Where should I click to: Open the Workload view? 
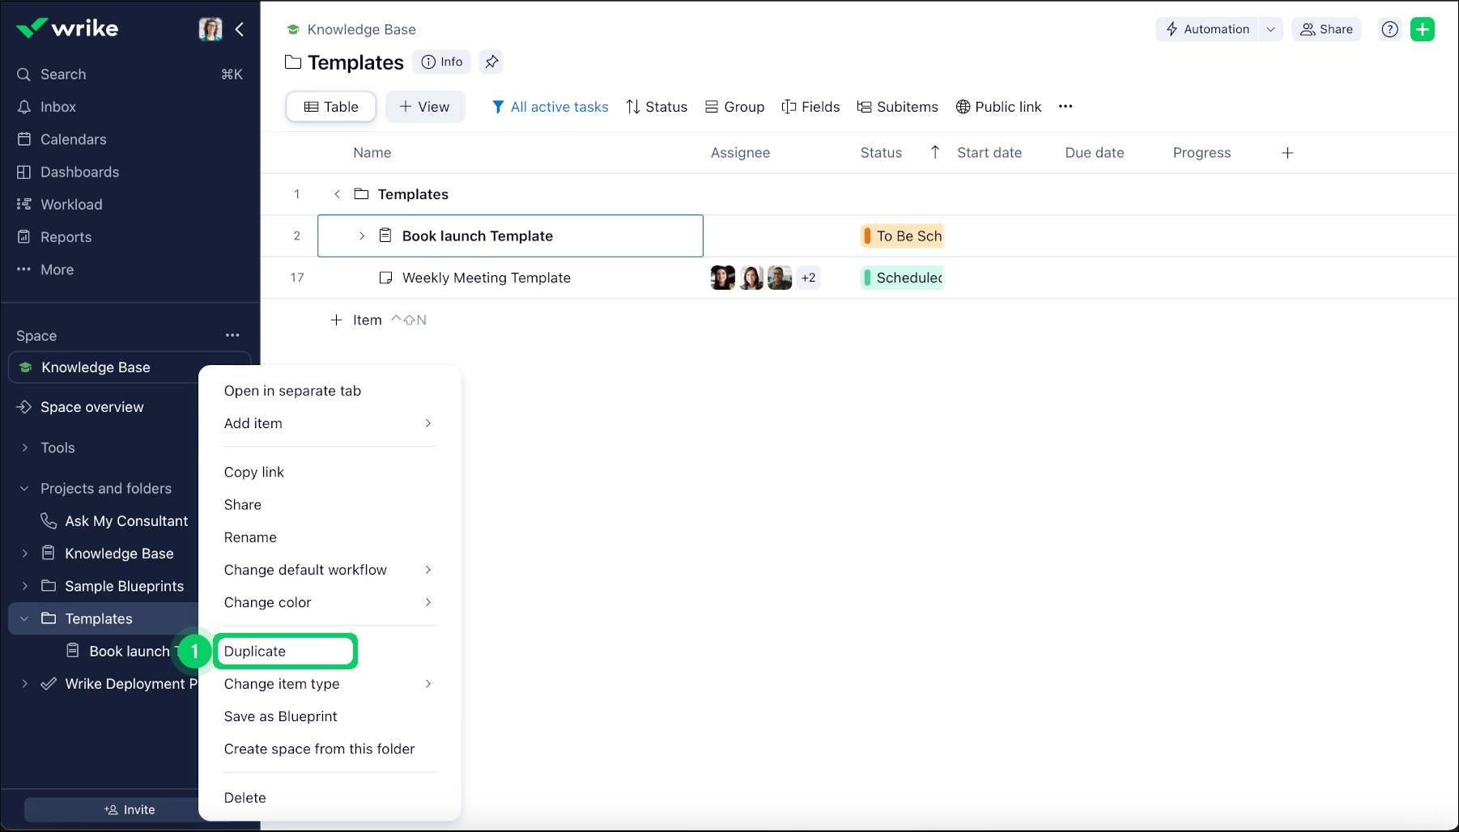[x=70, y=204]
